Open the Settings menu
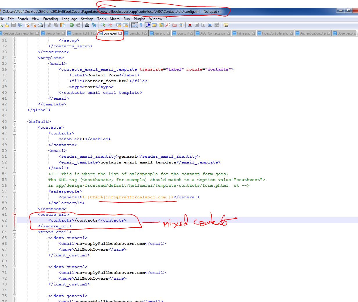The height and width of the screenshot is (302, 358). (x=87, y=19)
